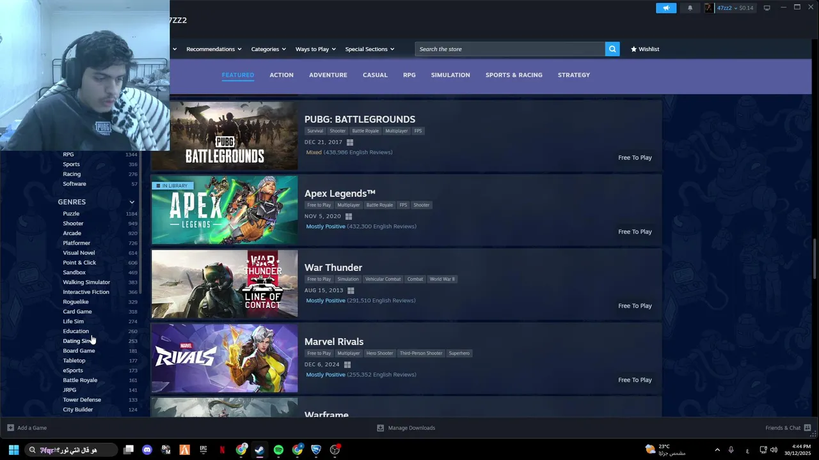Expand Recommendations dropdown
This screenshot has width=819, height=460.
click(x=214, y=49)
